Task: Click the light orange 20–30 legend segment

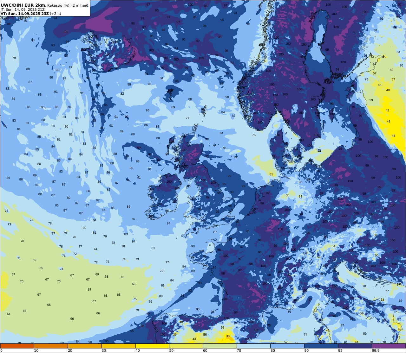Action: pos(85,346)
